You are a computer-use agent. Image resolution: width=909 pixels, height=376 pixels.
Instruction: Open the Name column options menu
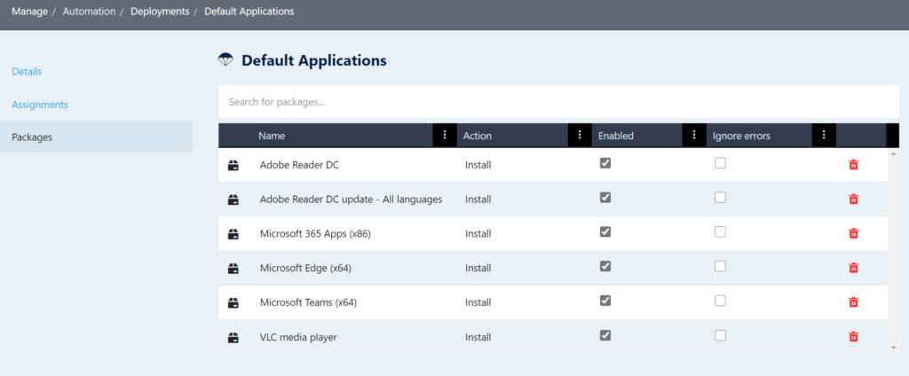(x=445, y=136)
